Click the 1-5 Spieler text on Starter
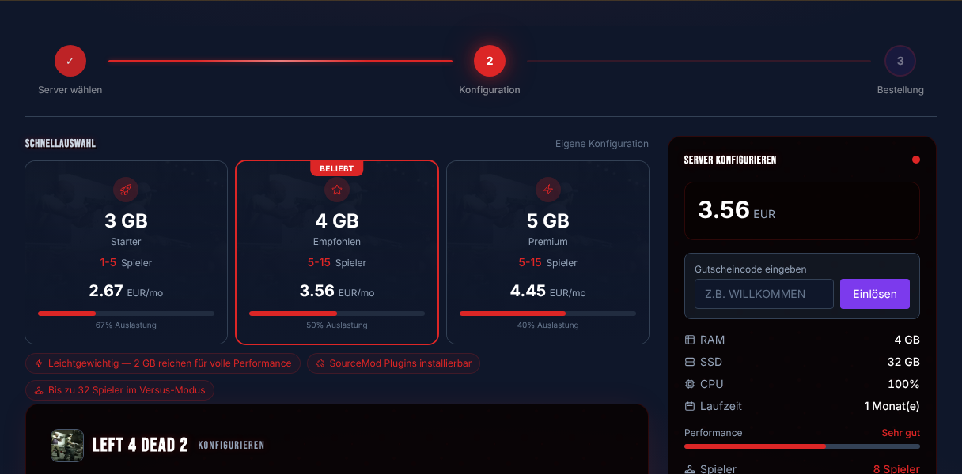This screenshot has width=962, height=474. [127, 263]
